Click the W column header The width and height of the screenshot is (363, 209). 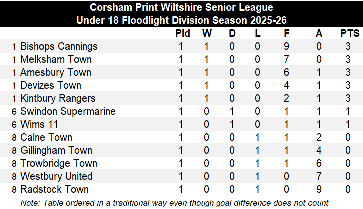[207, 34]
